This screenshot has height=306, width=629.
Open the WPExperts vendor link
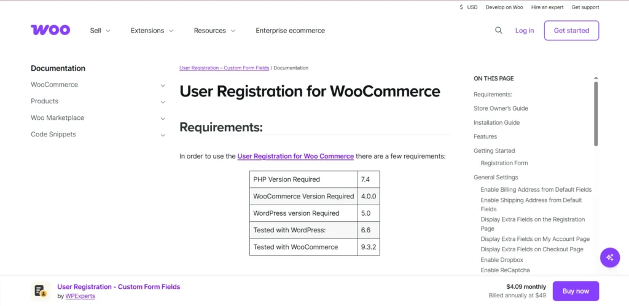pos(80,296)
